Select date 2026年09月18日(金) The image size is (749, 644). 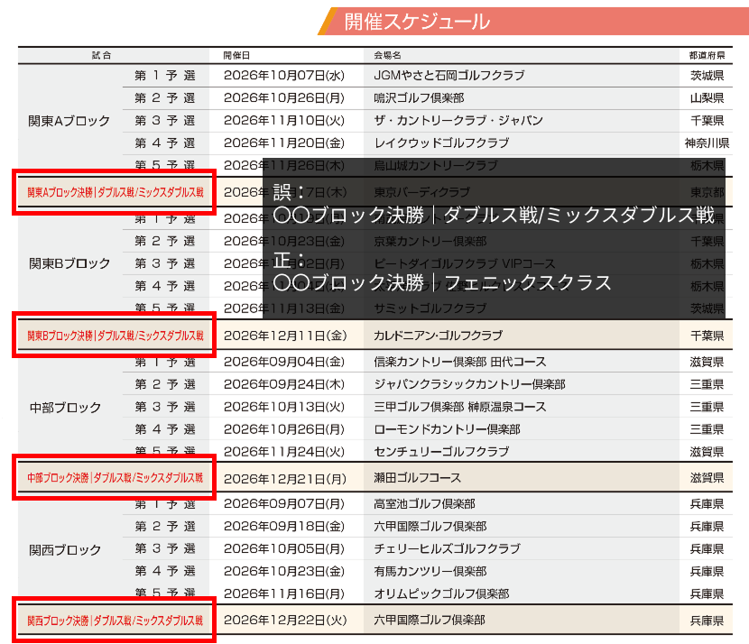click(x=284, y=526)
